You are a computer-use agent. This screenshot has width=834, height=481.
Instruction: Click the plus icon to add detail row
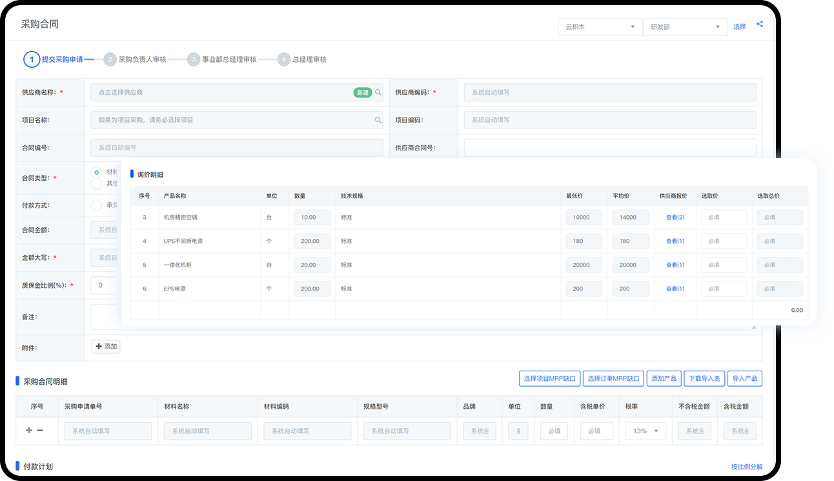pos(28,431)
